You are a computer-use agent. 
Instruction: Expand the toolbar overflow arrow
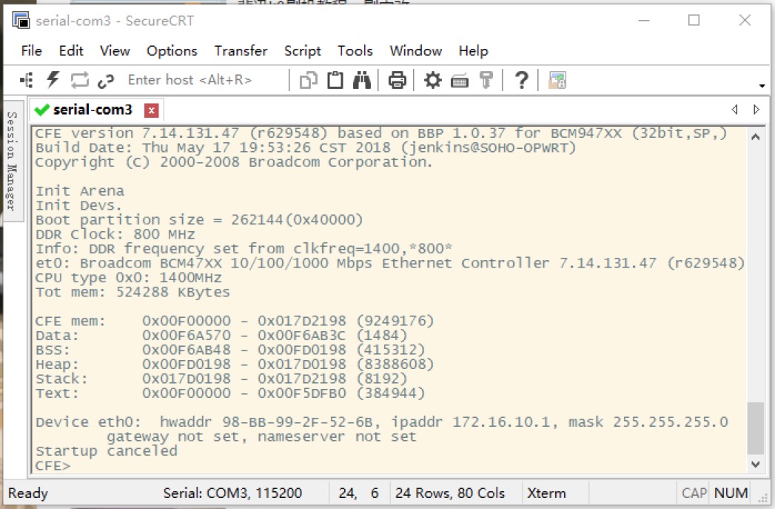[x=762, y=86]
